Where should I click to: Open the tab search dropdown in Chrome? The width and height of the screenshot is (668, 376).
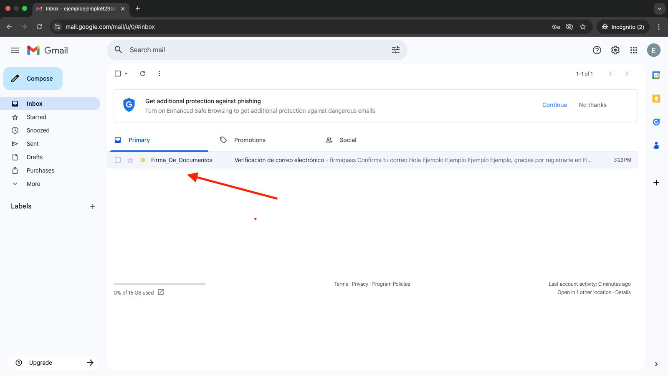(660, 8)
